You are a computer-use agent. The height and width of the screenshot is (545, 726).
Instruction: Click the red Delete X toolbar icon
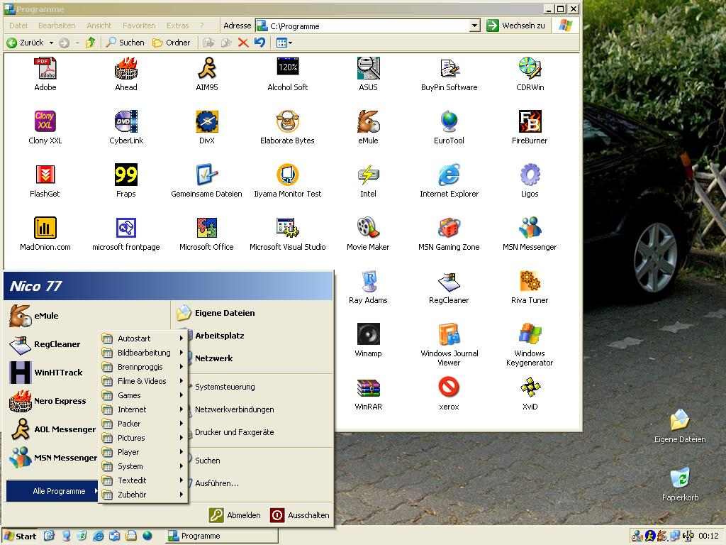point(243,43)
